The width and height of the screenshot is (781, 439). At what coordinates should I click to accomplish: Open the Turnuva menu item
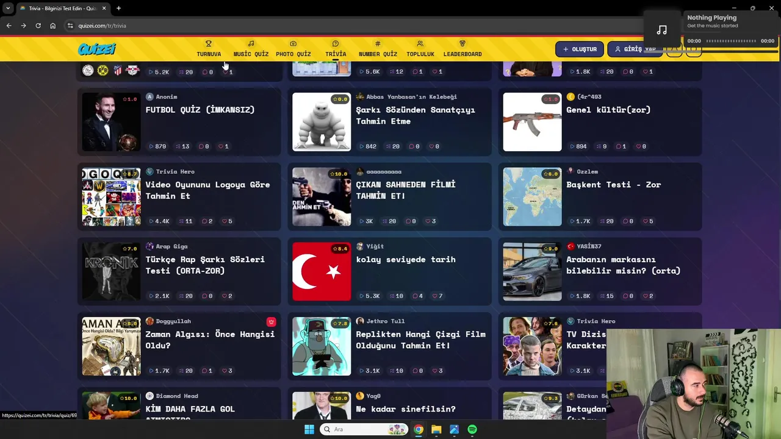(209, 49)
